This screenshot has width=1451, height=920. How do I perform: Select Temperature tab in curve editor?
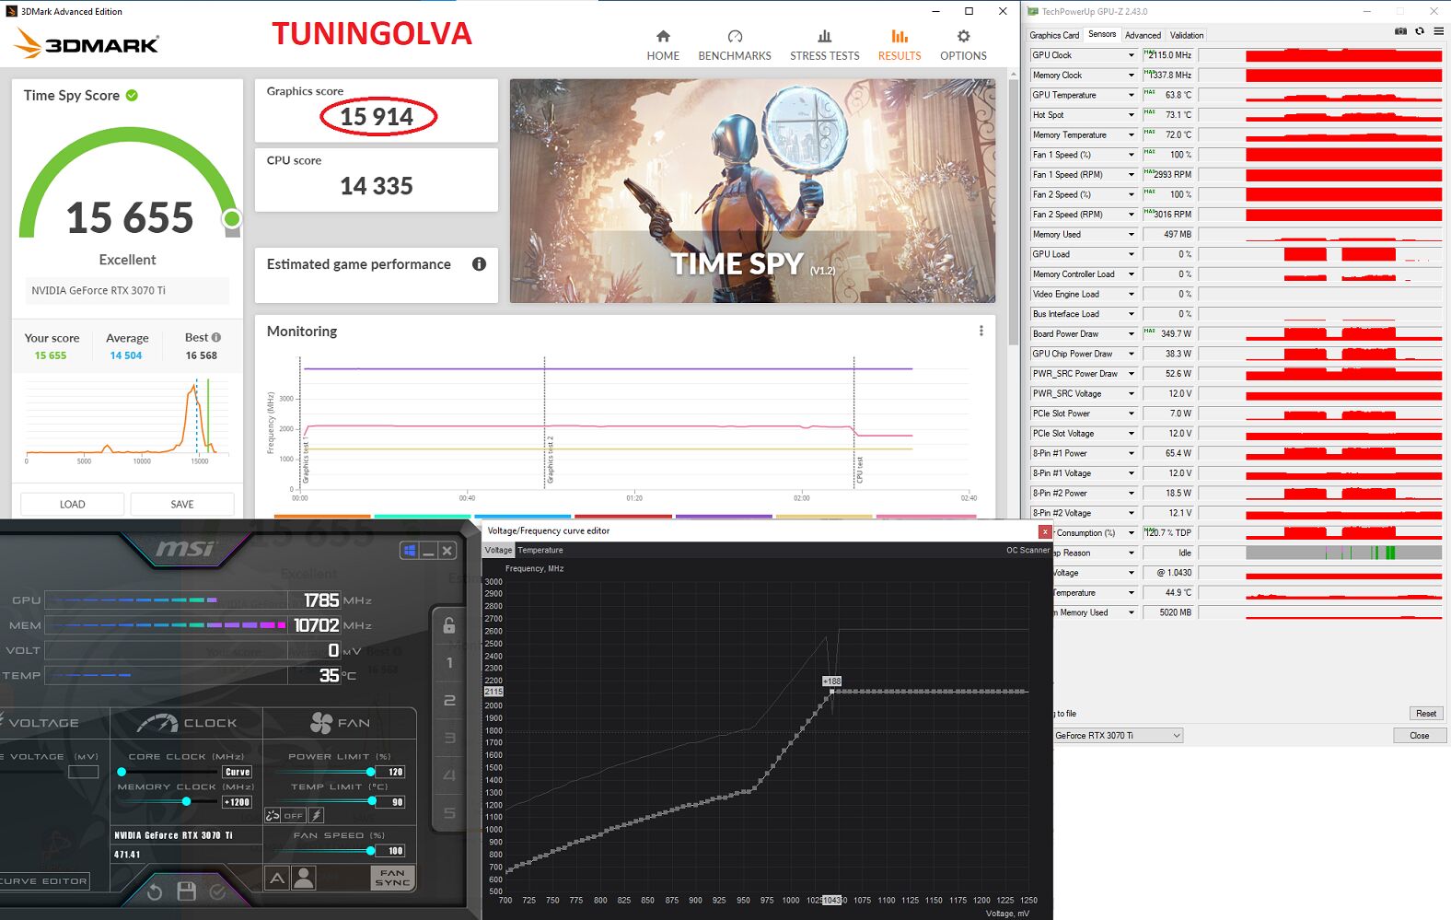540,550
